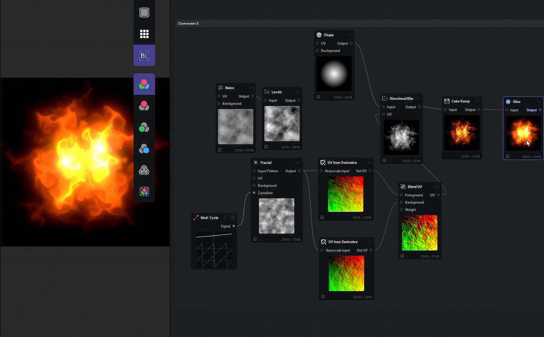Image resolution: width=544 pixels, height=337 pixels.
Task: Select the Shape node's gradient preview thumbnail
Action: click(x=334, y=74)
